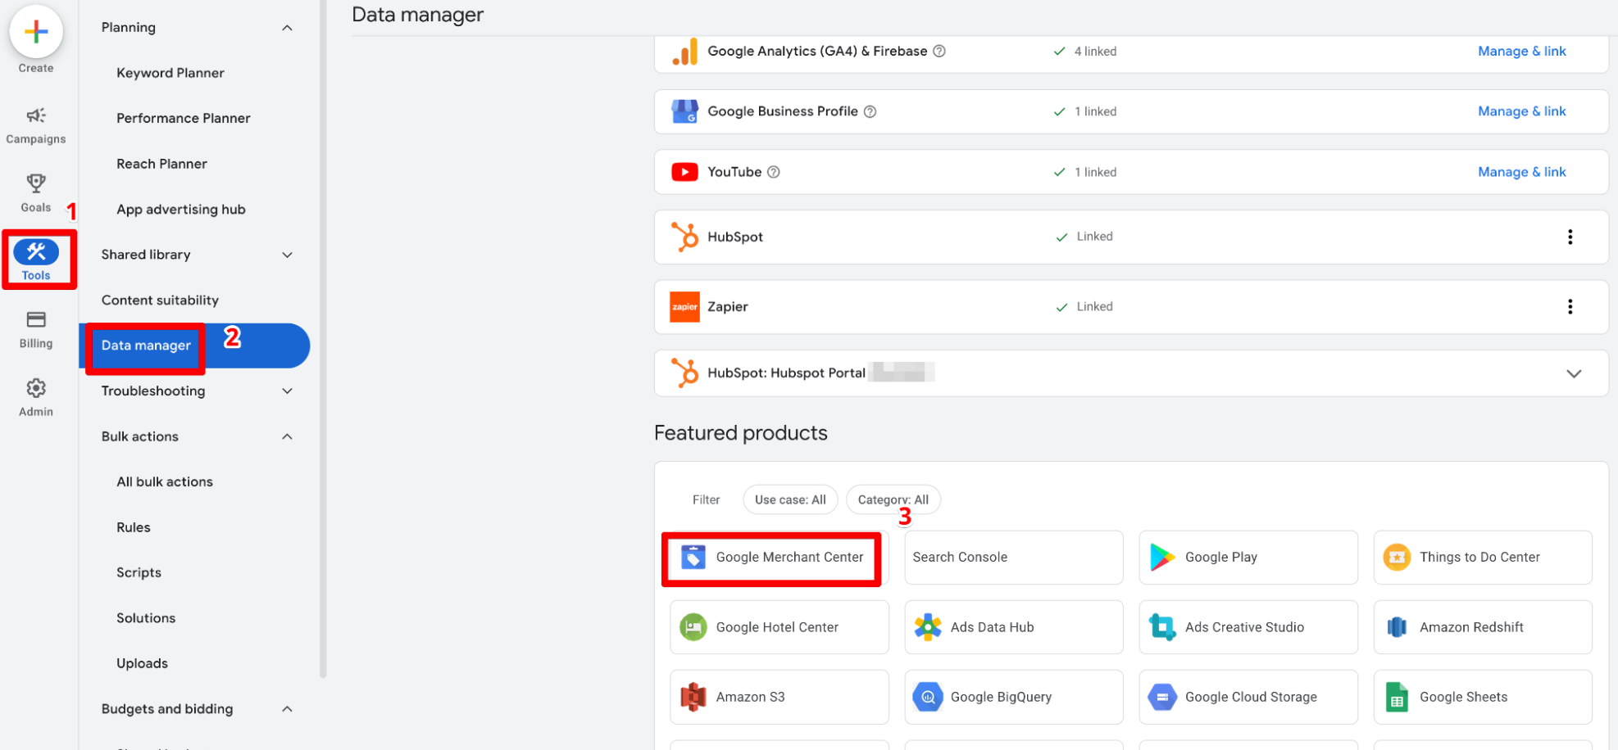Open Performance Planner

184,119
